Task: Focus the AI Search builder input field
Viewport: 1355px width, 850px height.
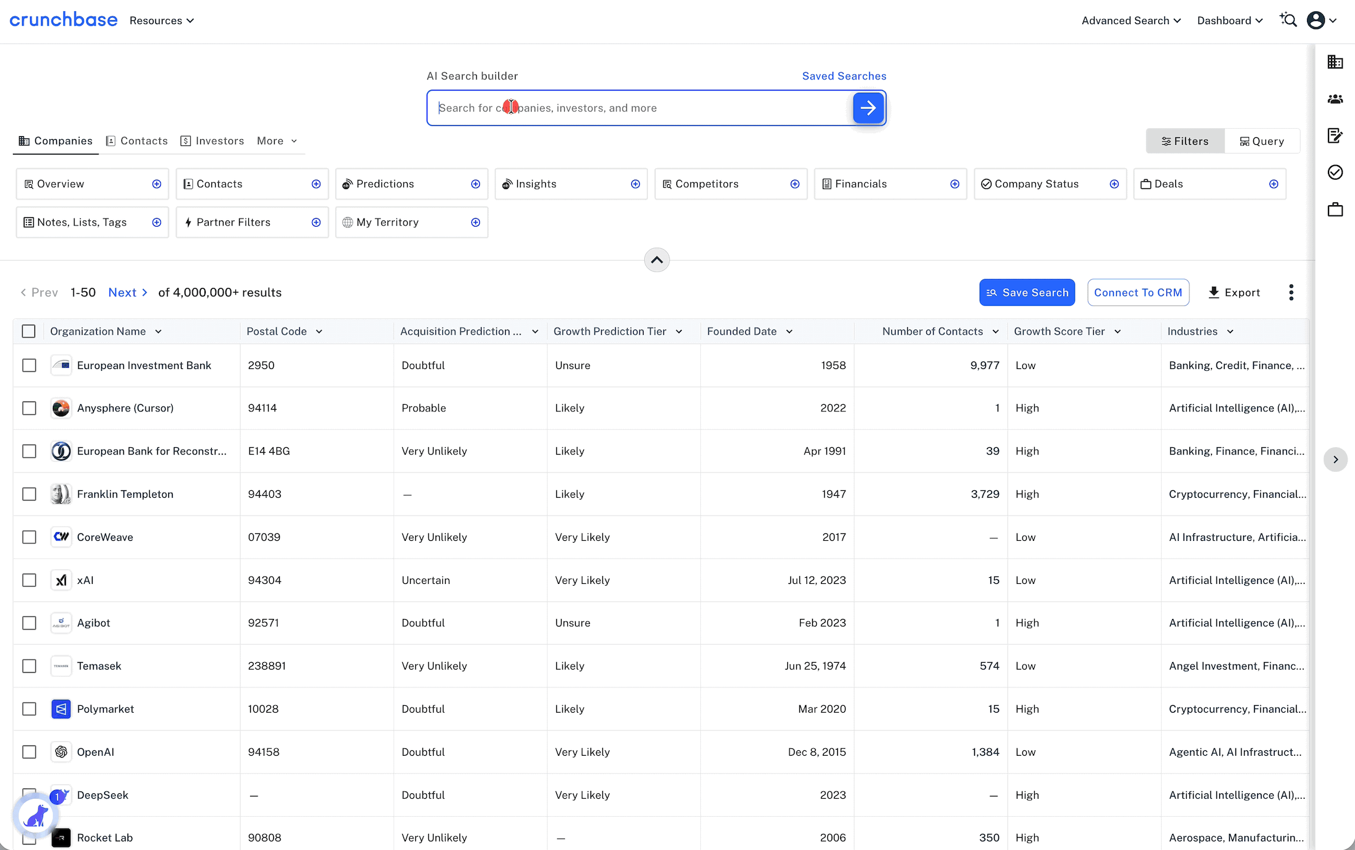Action: point(641,108)
